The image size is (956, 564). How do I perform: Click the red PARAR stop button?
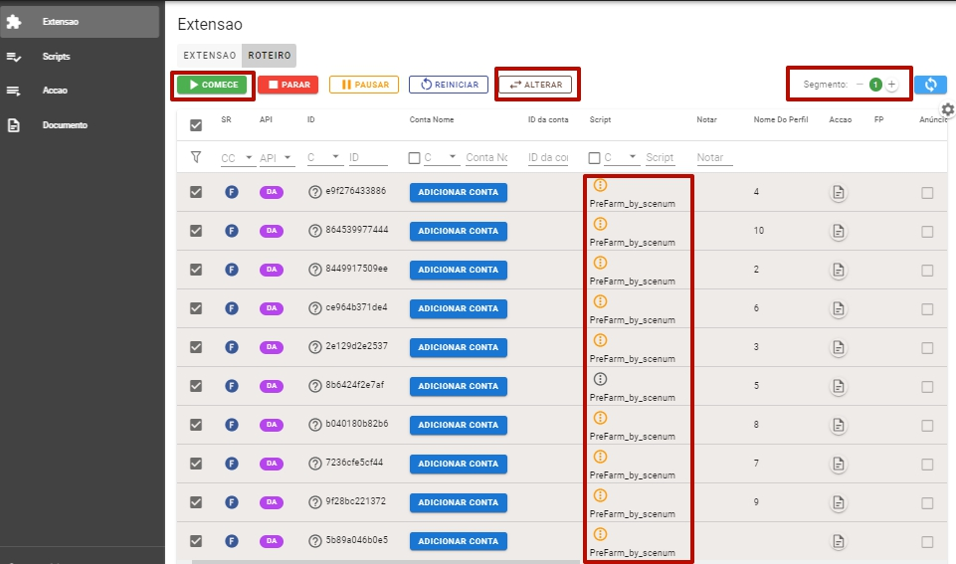(x=288, y=85)
